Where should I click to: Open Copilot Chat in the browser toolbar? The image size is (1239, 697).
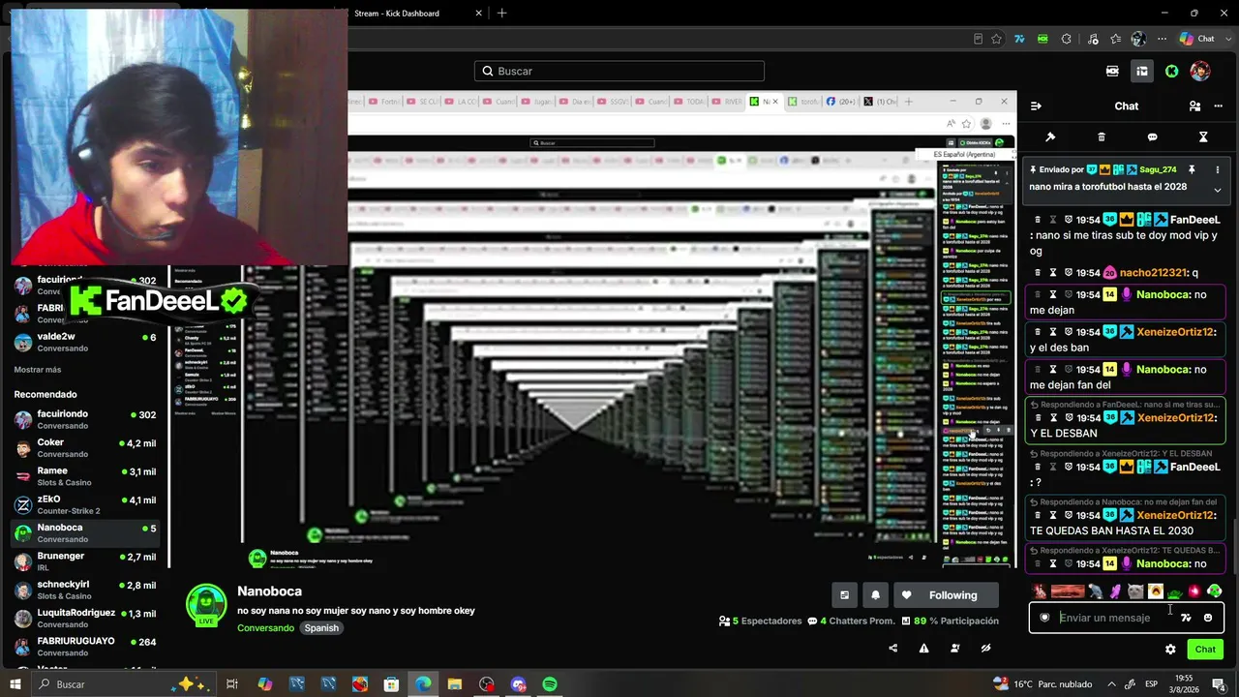click(x=1197, y=39)
